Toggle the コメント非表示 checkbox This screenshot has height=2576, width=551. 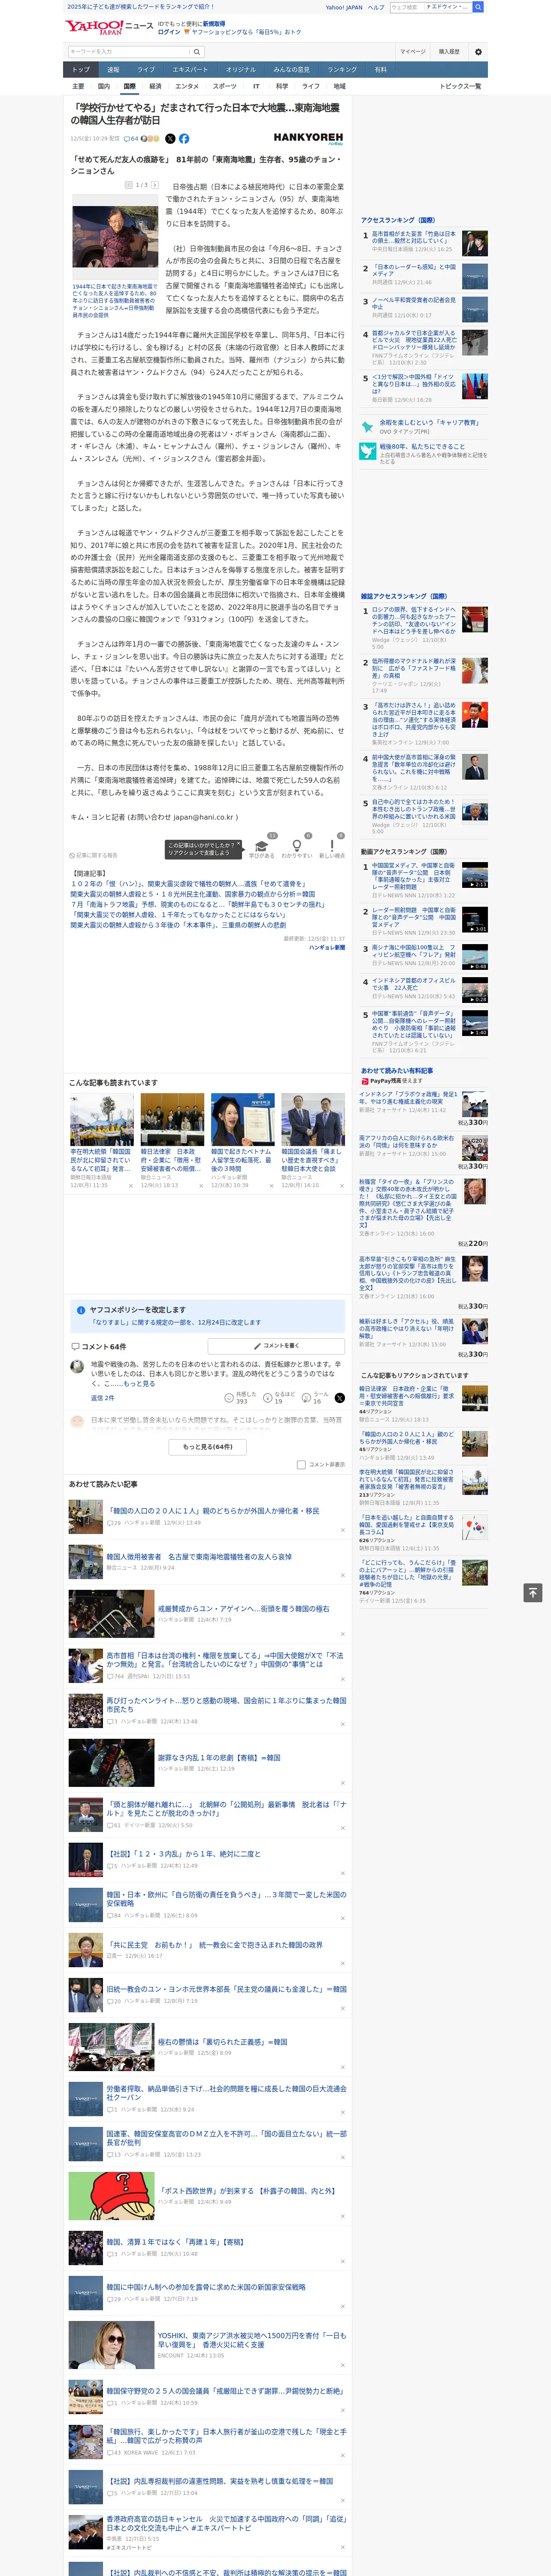tap(301, 1464)
